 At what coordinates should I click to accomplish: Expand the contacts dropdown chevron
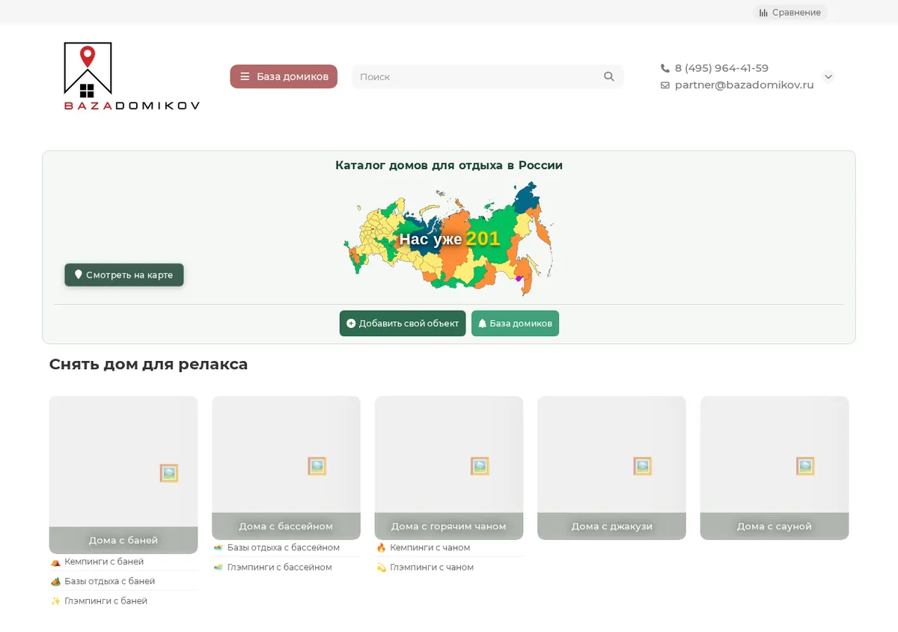[x=828, y=76]
